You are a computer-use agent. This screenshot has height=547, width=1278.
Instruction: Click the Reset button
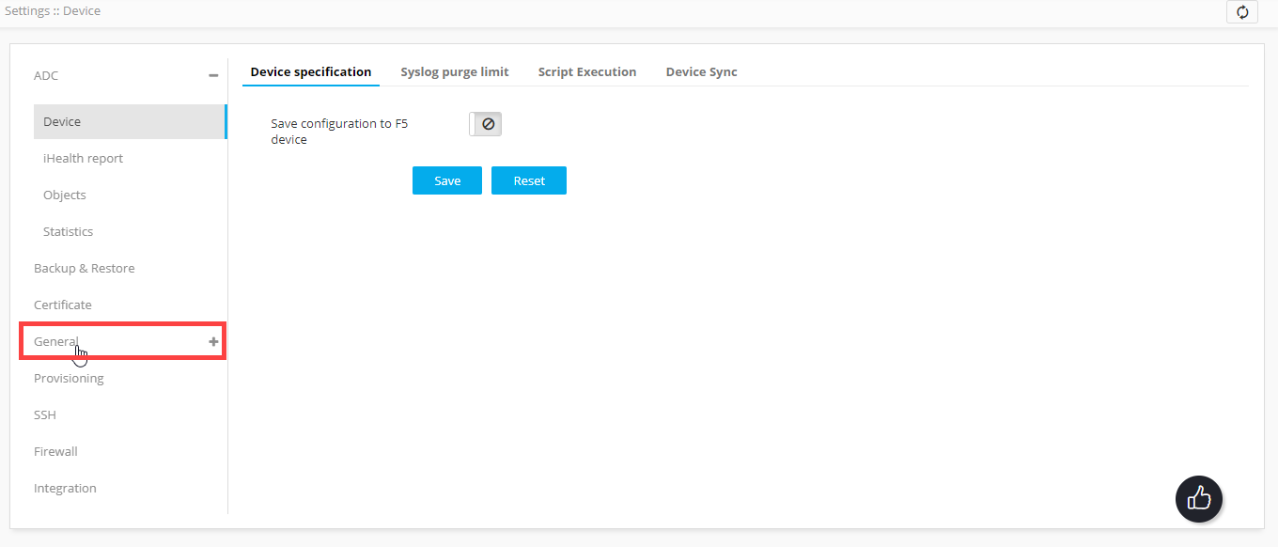(x=529, y=180)
